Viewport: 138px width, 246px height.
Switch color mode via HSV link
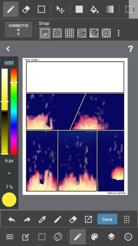[9, 63]
